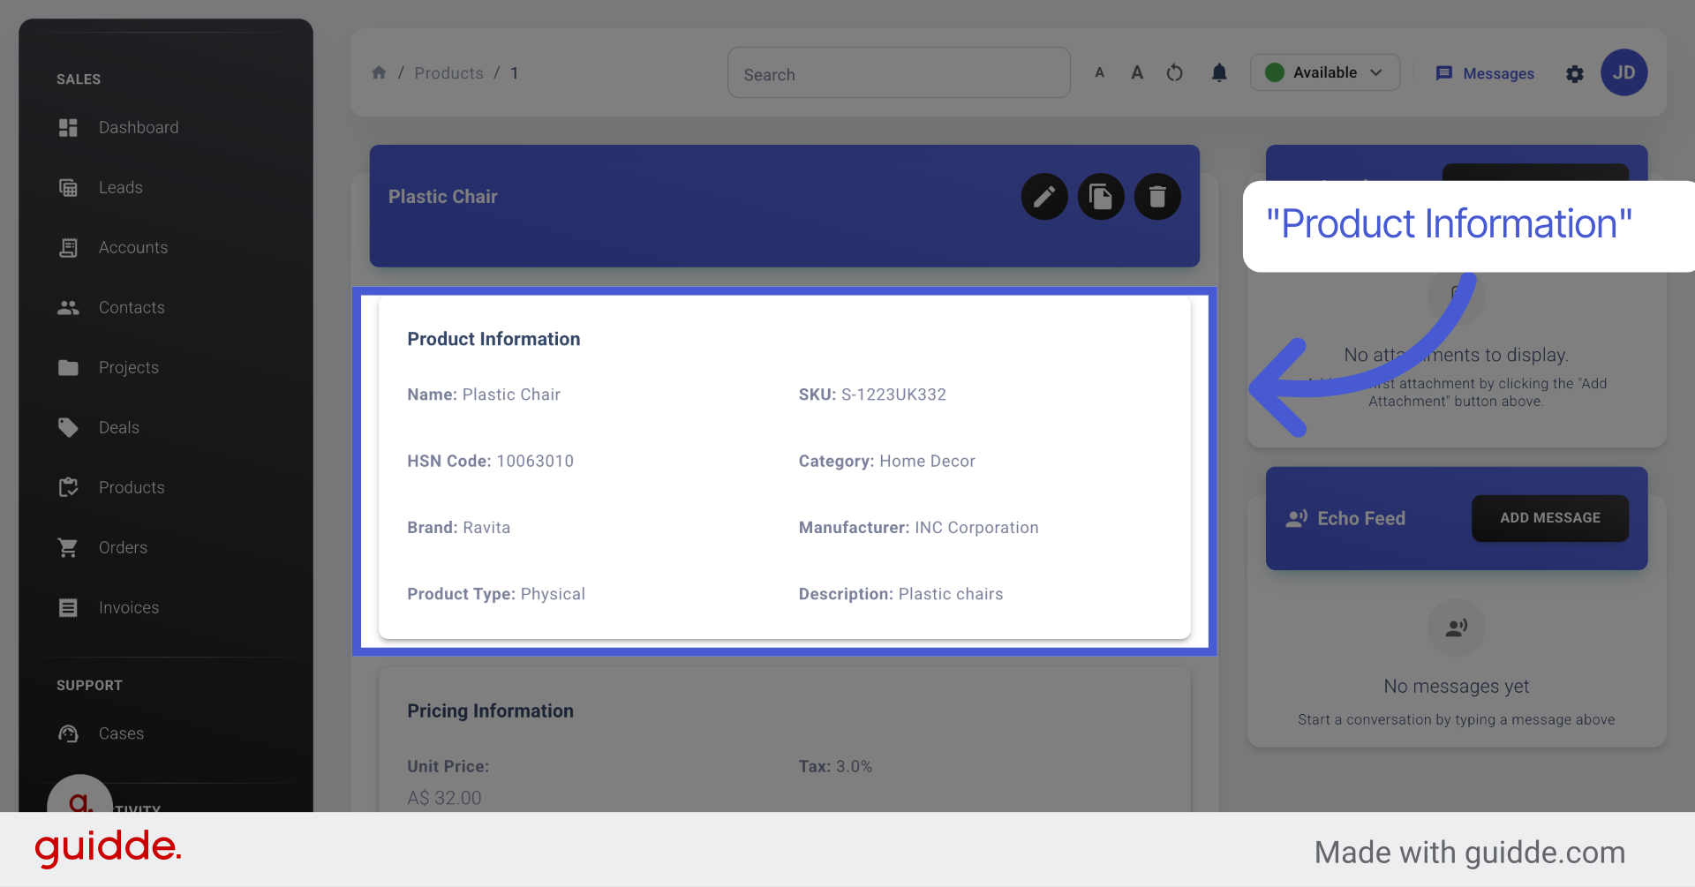This screenshot has height=887, width=1695.
Task: Open notifications via the bell icon
Action: point(1219,73)
